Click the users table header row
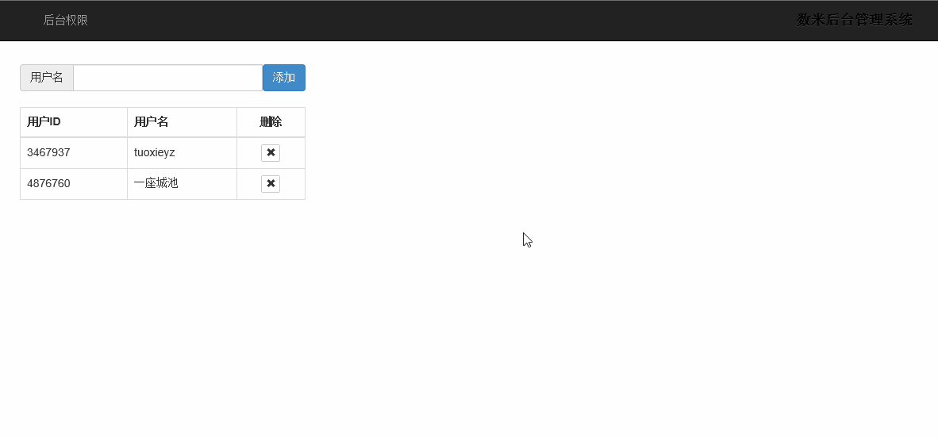The image size is (938, 437). pyautogui.click(x=163, y=123)
